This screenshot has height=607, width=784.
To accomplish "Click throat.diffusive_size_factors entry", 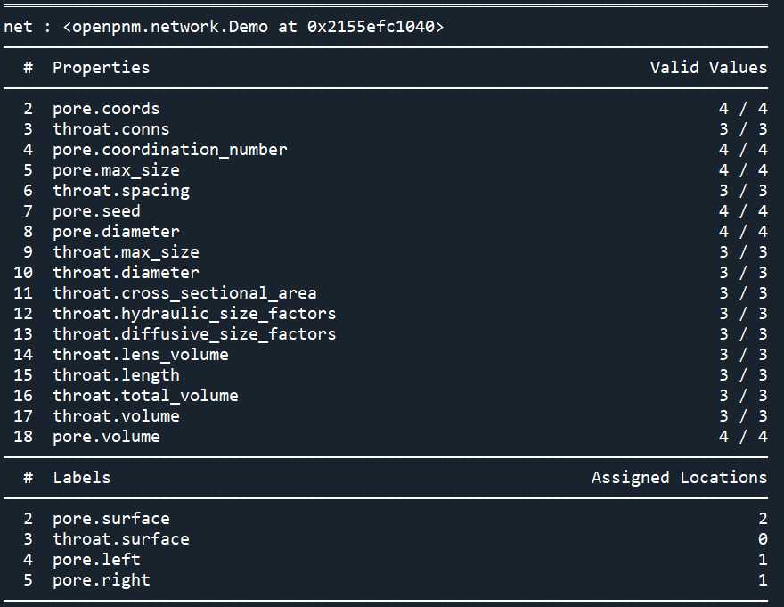I will click(194, 334).
